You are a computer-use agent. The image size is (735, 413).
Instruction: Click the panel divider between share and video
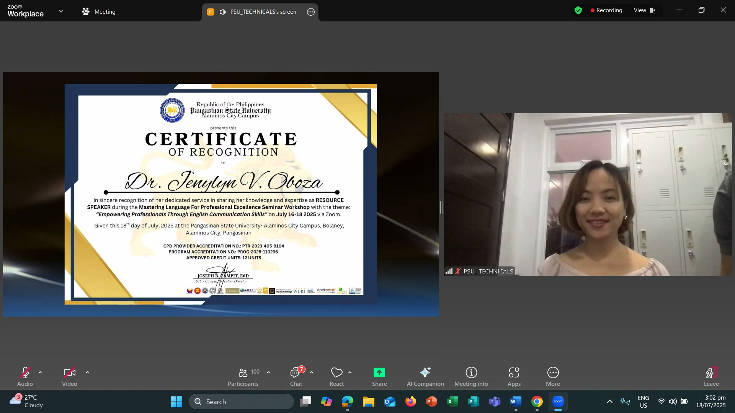(x=441, y=207)
